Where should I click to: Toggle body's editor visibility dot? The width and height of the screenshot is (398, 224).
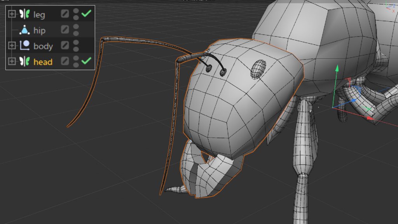tap(76, 43)
